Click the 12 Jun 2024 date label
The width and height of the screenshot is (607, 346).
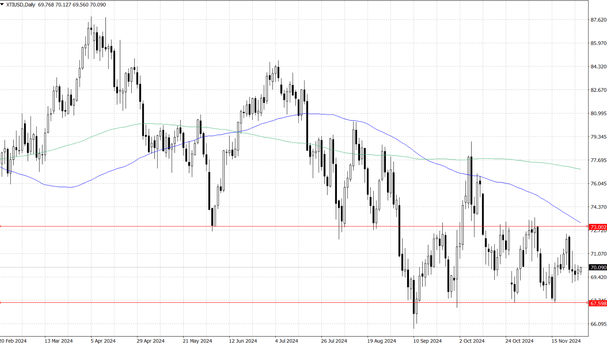[243, 341]
